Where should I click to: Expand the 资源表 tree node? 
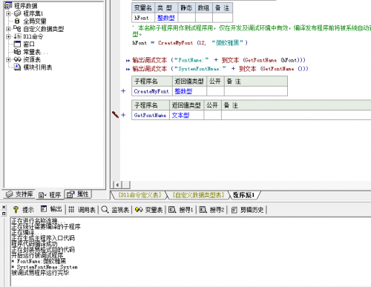click(x=8, y=59)
